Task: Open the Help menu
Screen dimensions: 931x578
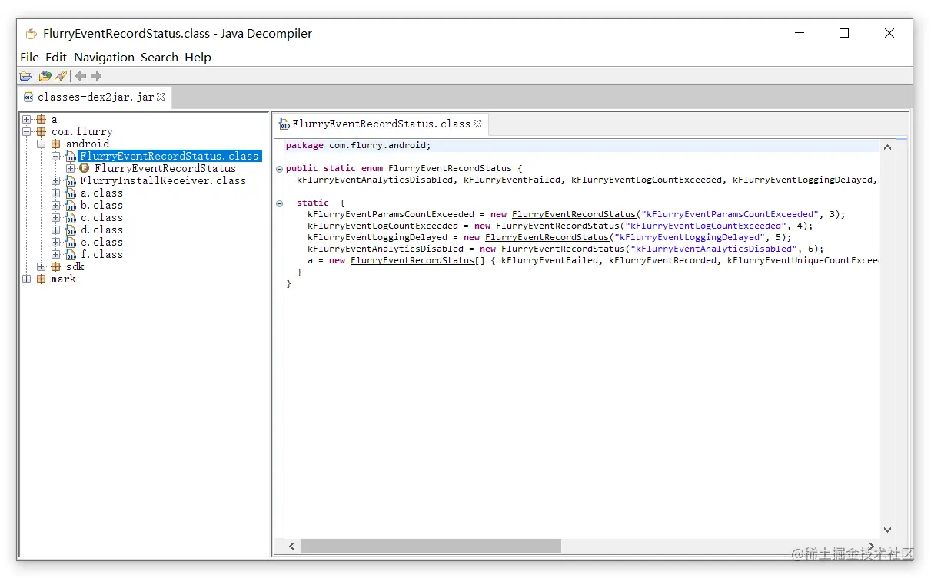Action: (x=198, y=58)
